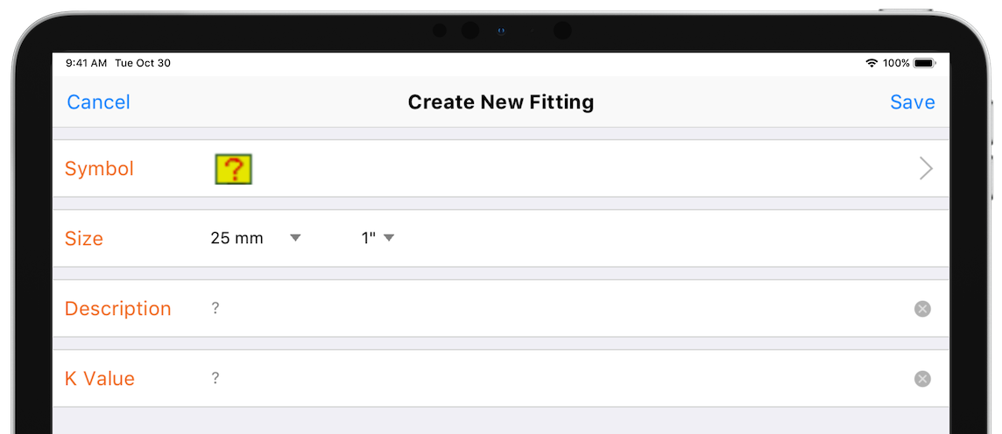The image size is (1002, 434).
Task: Tap the Size row label
Action: click(84, 239)
